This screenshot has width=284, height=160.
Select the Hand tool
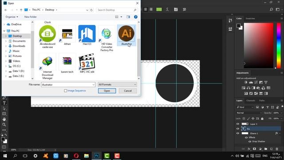[4, 119]
